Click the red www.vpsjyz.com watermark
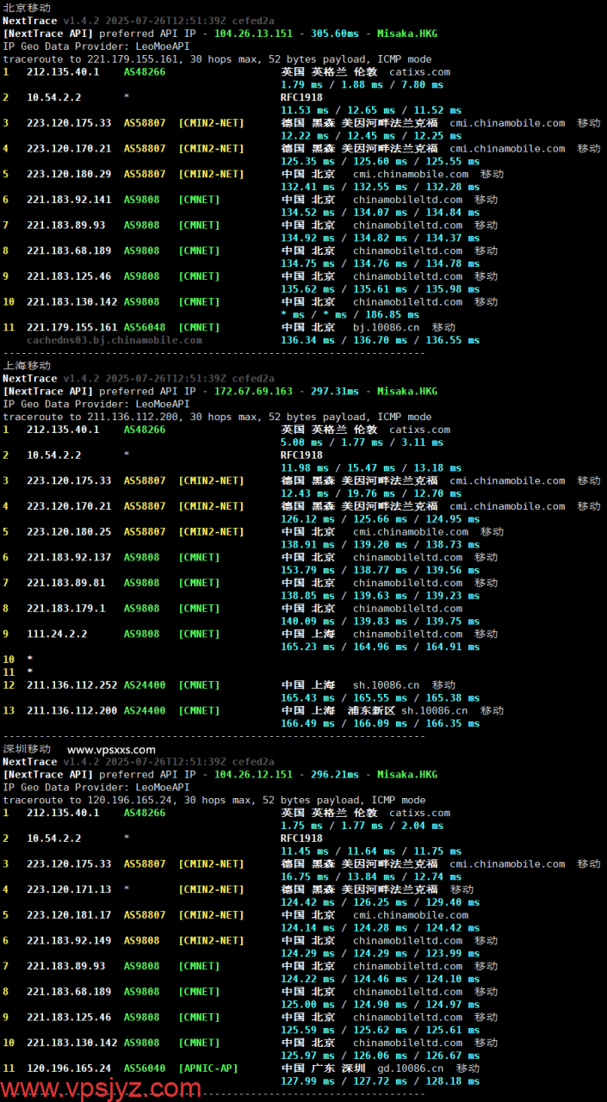The height and width of the screenshot is (1102, 607). click(x=102, y=1087)
